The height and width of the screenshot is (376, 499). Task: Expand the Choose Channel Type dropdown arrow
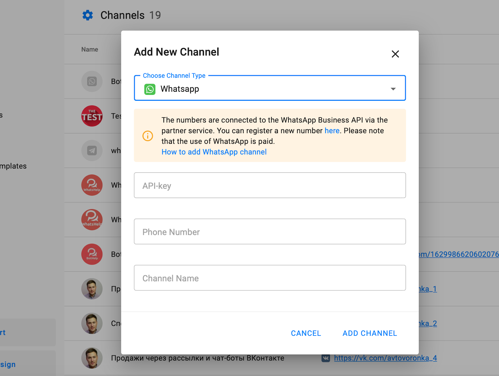[x=393, y=89]
